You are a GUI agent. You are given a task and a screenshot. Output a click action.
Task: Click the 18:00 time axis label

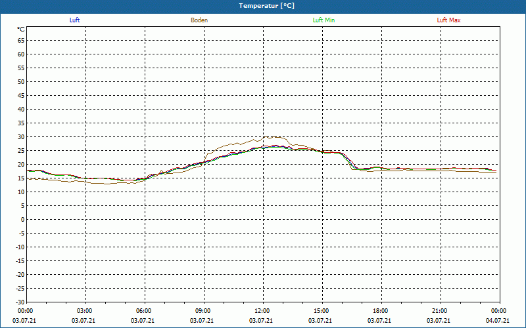[380, 311]
